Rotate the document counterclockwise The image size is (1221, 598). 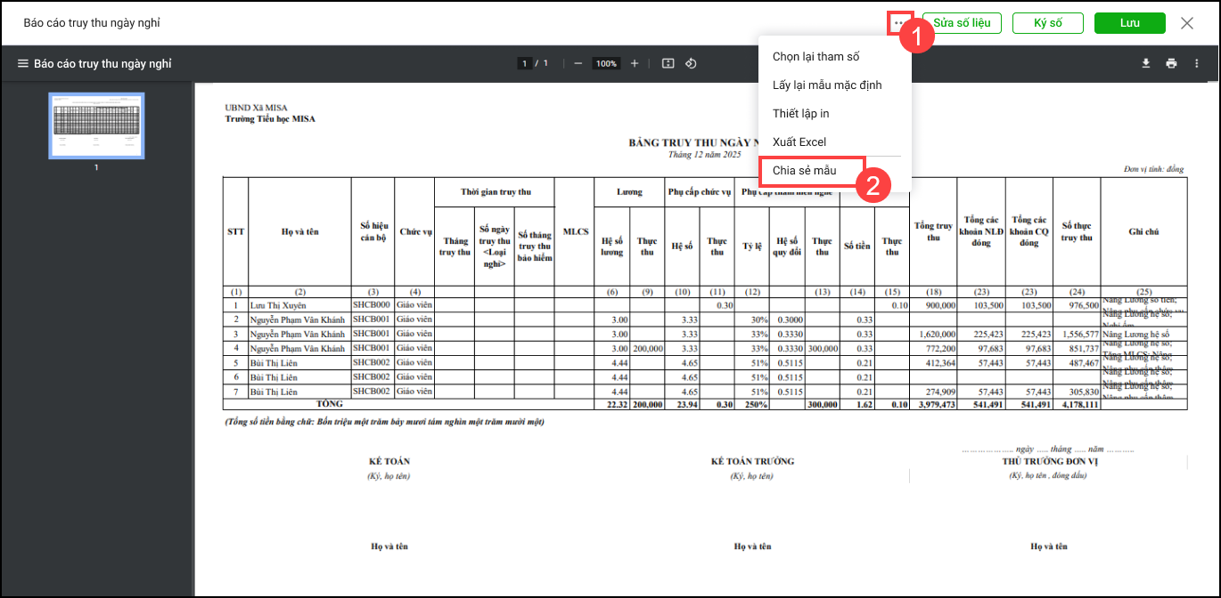[x=690, y=64]
